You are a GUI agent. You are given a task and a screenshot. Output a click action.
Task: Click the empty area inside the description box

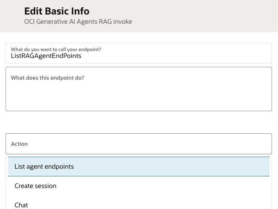(x=161, y=97)
